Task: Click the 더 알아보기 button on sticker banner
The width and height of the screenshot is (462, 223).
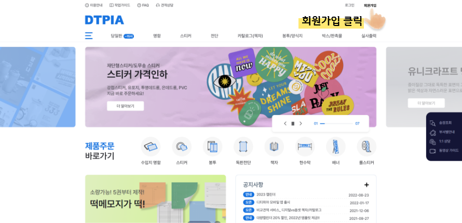Action: pyautogui.click(x=126, y=106)
